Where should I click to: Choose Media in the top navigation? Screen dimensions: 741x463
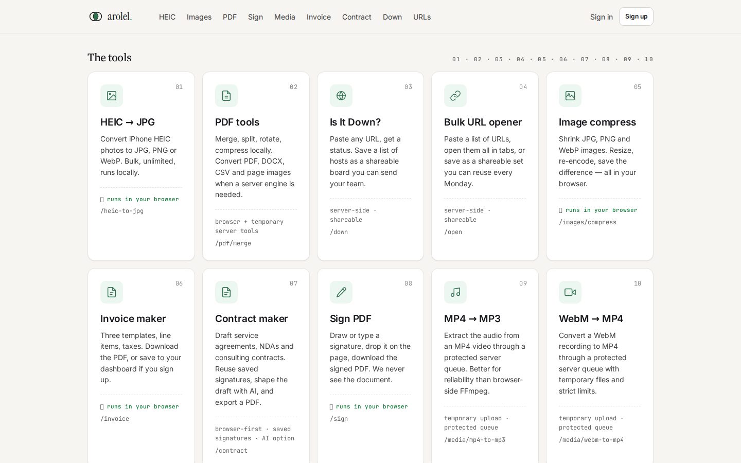(285, 17)
